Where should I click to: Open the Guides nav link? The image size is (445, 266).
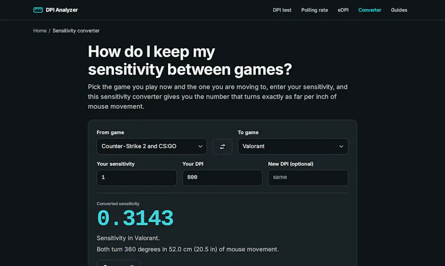coord(399,10)
